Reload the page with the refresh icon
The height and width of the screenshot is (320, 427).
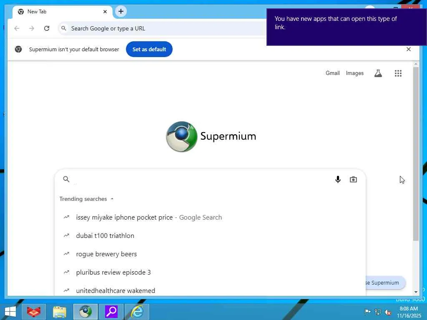47,28
